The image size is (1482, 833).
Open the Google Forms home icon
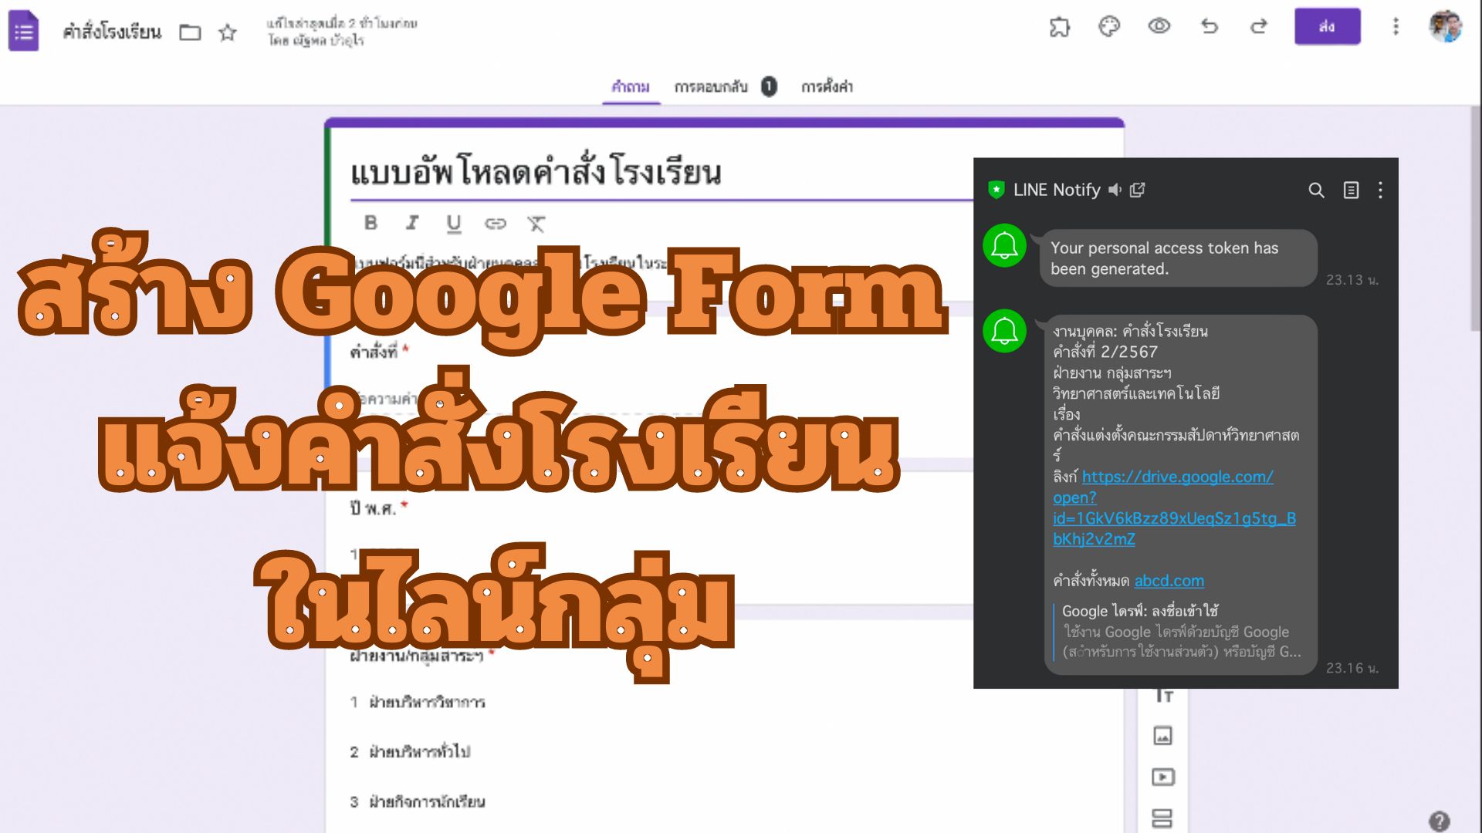click(x=23, y=31)
